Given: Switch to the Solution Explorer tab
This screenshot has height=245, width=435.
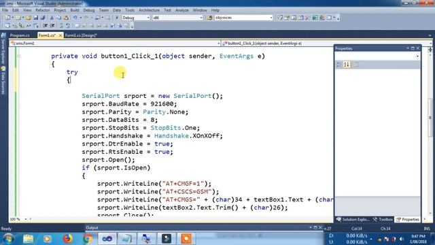Looking at the screenshot, I should [x=353, y=219].
